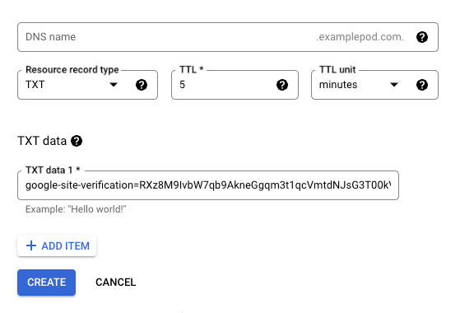Click the TXT data section heading

42,141
